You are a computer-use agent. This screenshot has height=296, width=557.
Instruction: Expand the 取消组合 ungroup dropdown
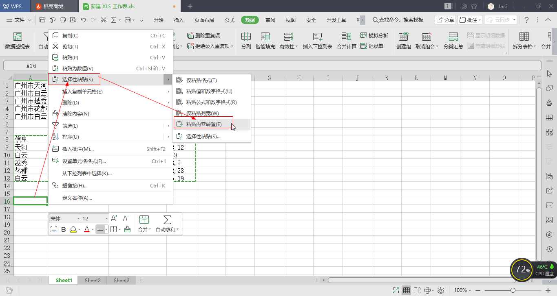tap(437, 47)
